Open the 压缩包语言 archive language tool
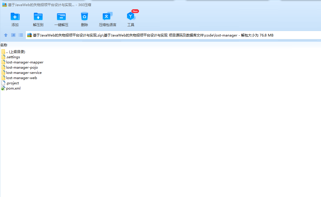The image size is (321, 197). (x=107, y=16)
